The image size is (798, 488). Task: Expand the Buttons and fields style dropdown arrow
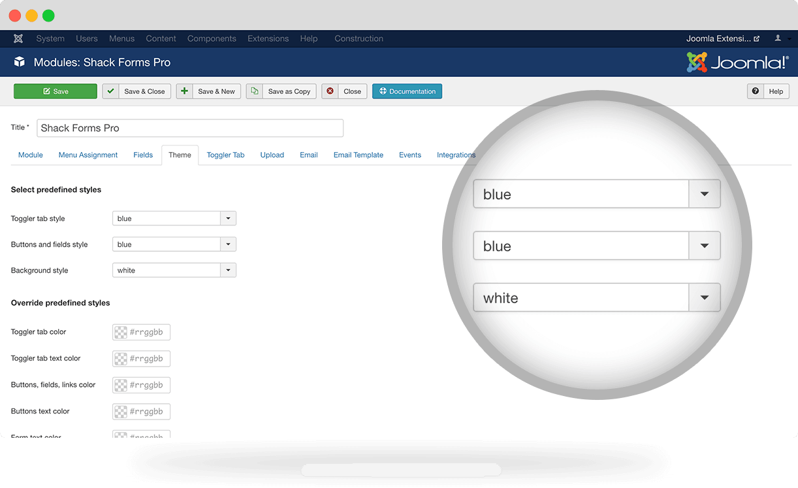(x=228, y=245)
